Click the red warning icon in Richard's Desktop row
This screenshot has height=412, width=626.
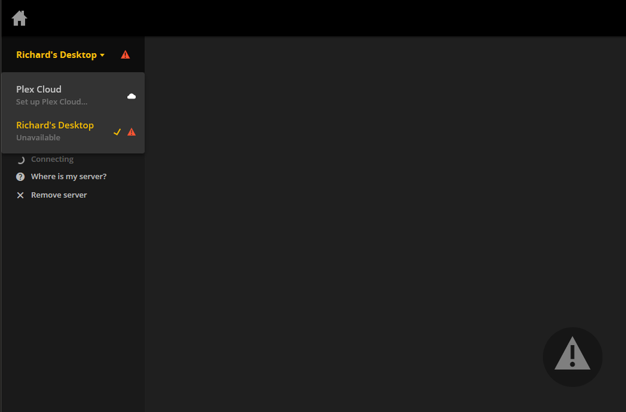tap(131, 132)
